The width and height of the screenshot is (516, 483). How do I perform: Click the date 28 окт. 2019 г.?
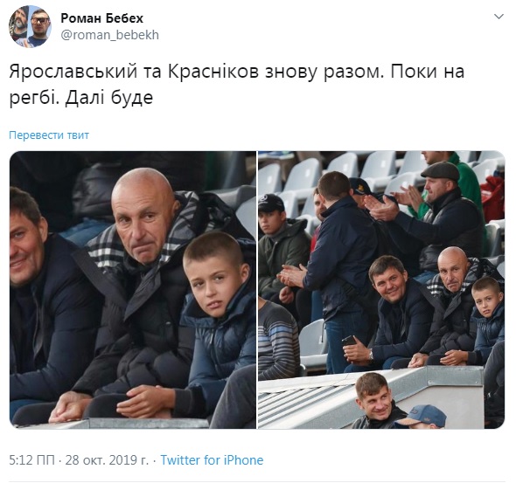coord(107,460)
